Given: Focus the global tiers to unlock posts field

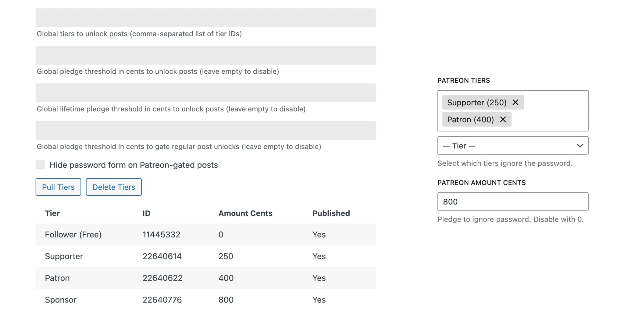Looking at the screenshot, I should pyautogui.click(x=205, y=18).
